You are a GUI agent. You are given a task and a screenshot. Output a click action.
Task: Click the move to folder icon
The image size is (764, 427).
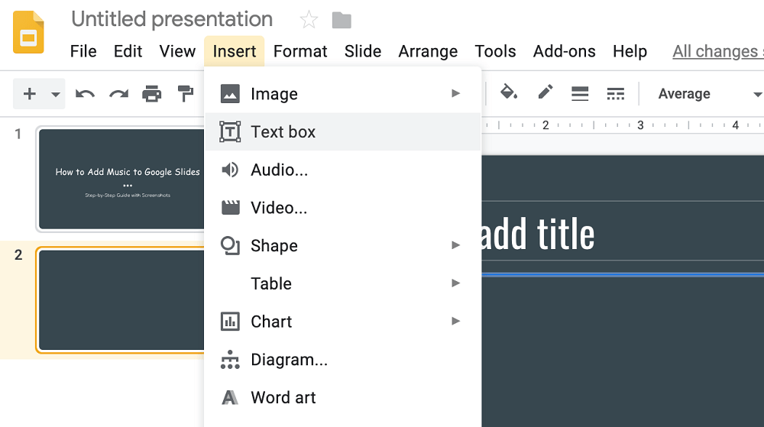click(342, 21)
